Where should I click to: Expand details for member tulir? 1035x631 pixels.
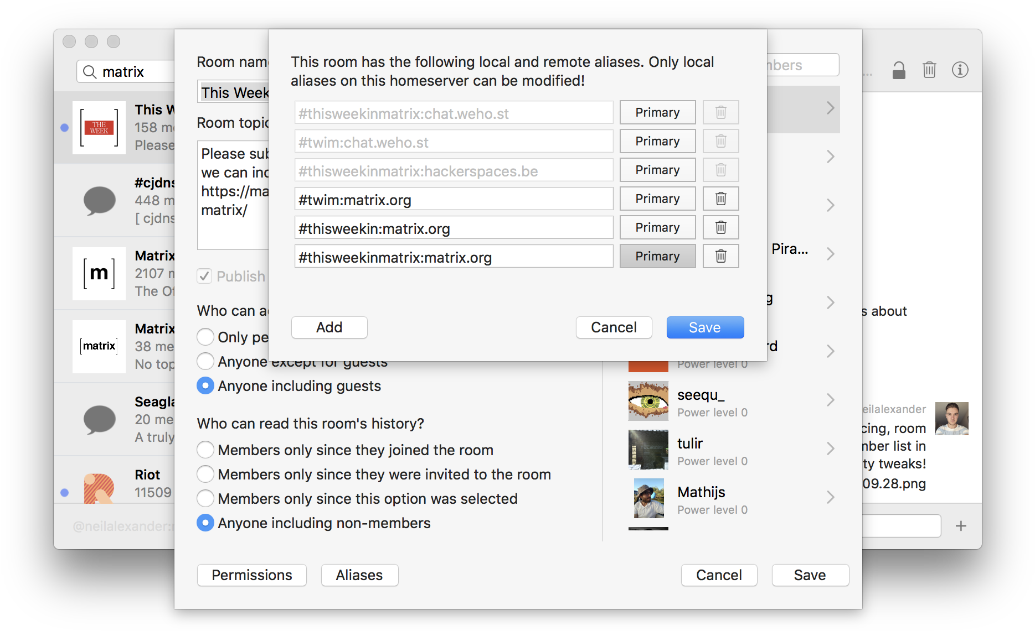[830, 449]
